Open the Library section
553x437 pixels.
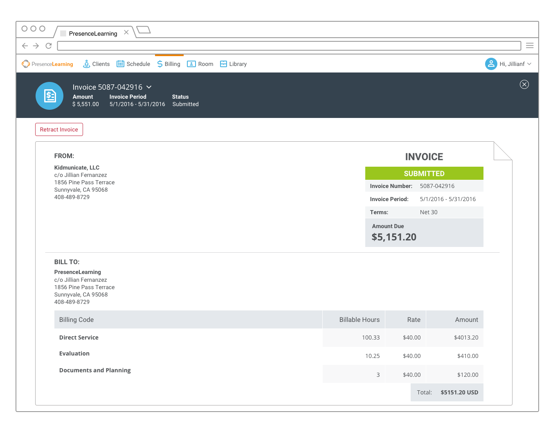coord(234,64)
